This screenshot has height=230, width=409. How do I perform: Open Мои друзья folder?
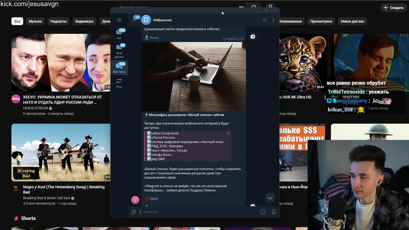(x=119, y=51)
